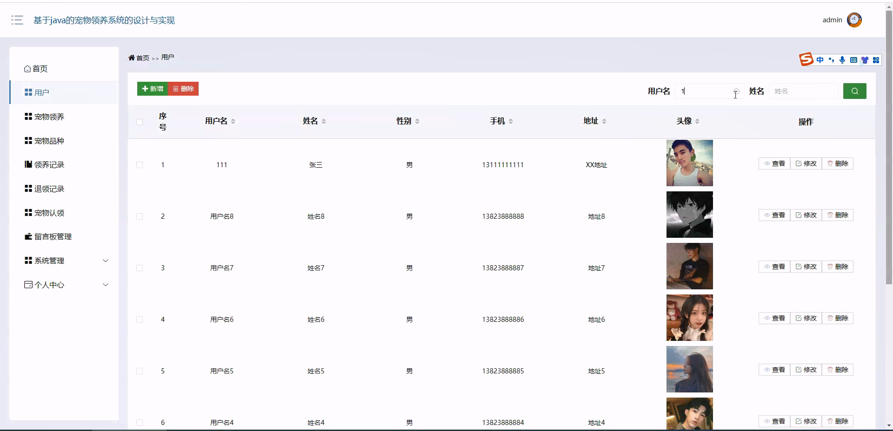Sort by 头像 column arrows
The width and height of the screenshot is (893, 431).
click(697, 121)
